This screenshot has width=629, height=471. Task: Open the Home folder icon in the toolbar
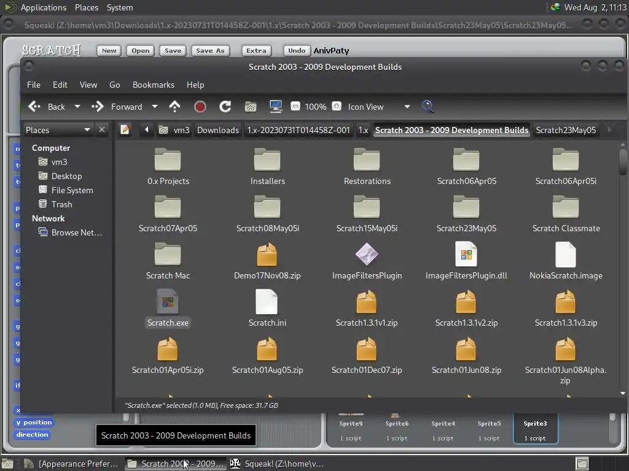click(x=251, y=107)
